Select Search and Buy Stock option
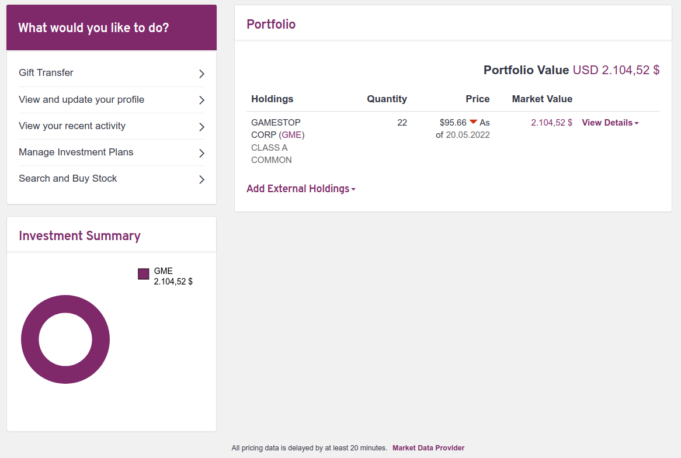The image size is (681, 458). [x=68, y=178]
